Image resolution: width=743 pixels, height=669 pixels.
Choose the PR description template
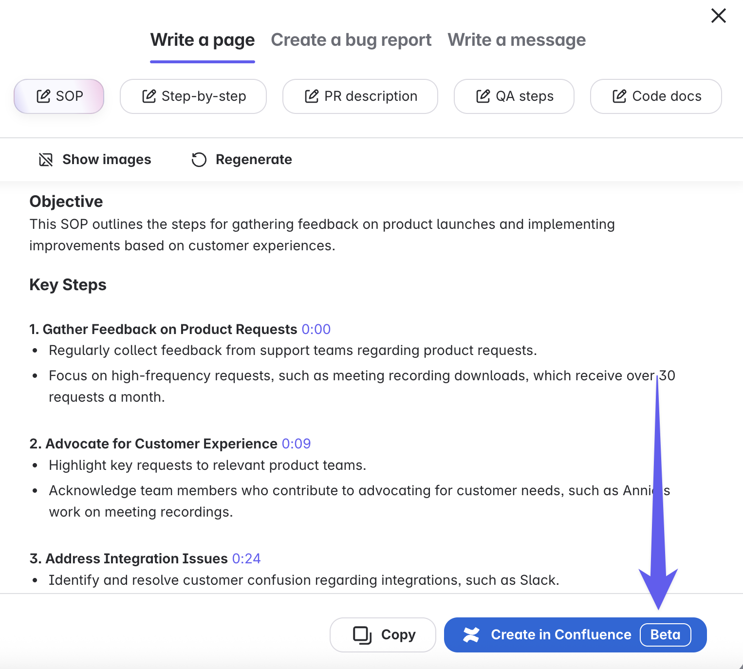(371, 96)
